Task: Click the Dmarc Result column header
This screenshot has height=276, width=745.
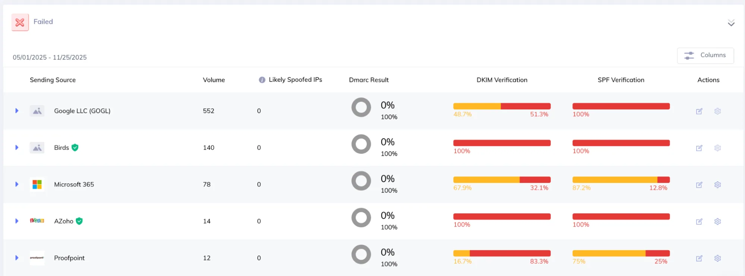Action: (x=369, y=80)
